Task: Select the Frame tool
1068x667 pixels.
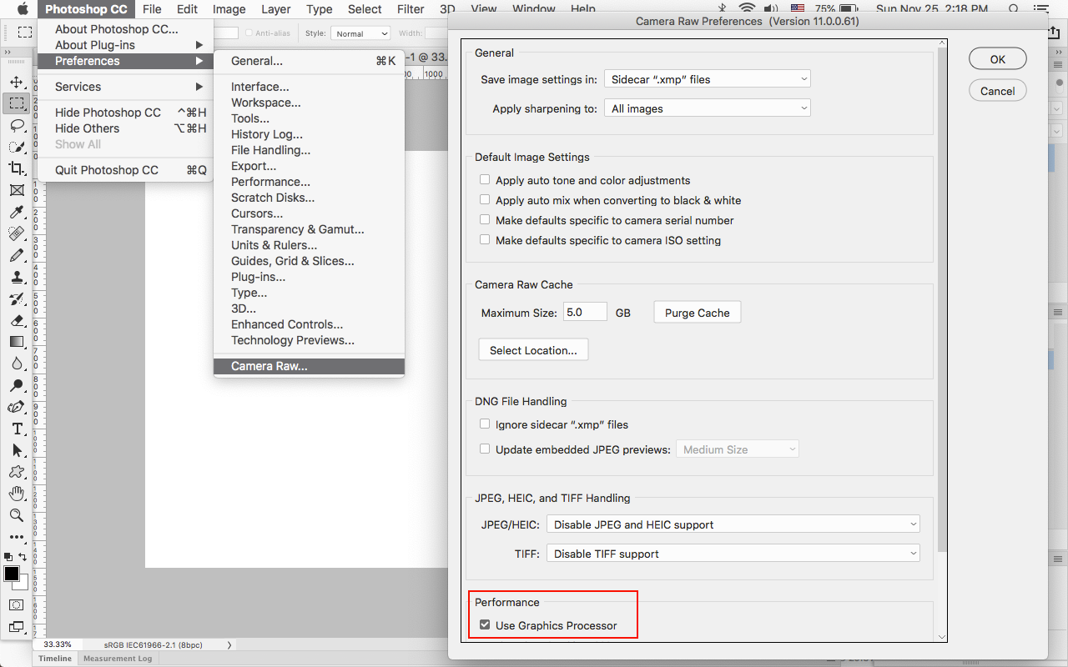Action: (x=16, y=190)
